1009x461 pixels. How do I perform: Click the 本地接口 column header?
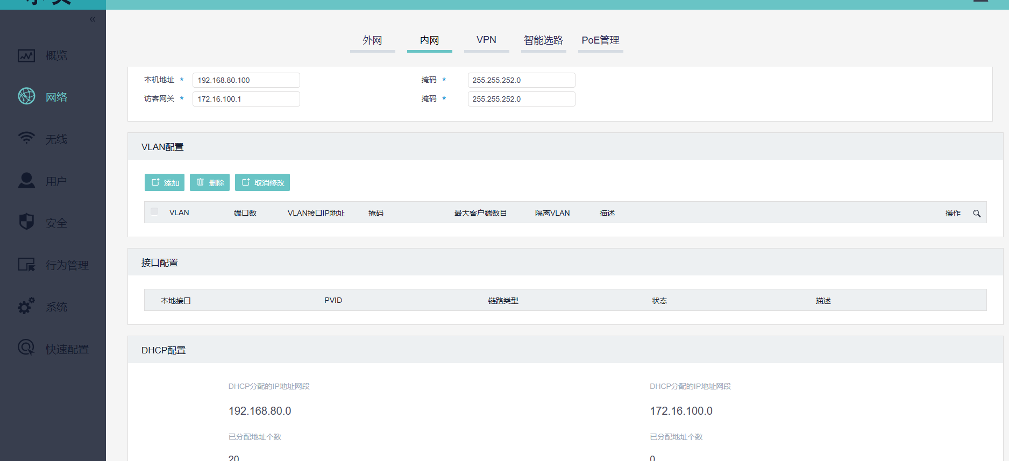point(176,301)
